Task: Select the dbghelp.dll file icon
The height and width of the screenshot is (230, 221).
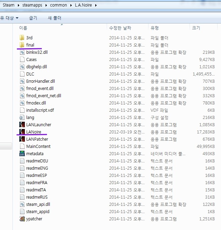Action: tap(22, 67)
